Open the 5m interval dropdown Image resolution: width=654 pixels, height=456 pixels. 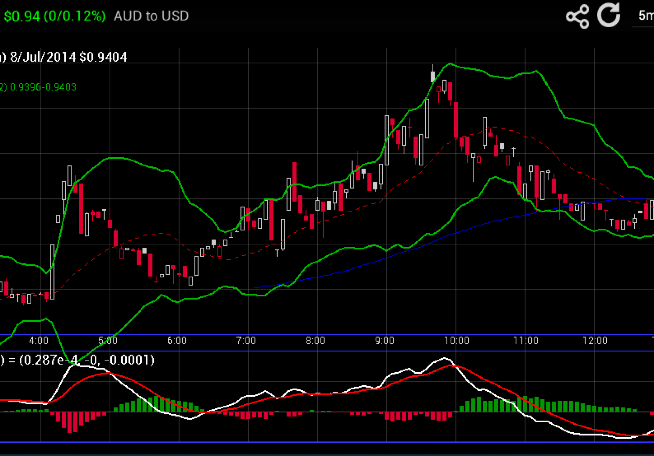tap(645, 15)
